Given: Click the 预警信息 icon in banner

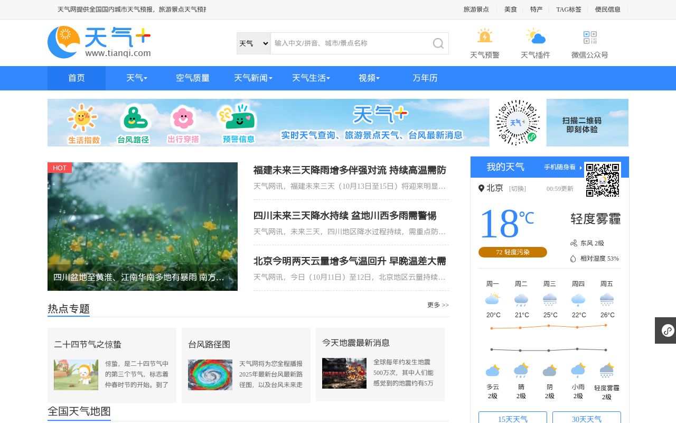Looking at the screenshot, I should point(238,116).
